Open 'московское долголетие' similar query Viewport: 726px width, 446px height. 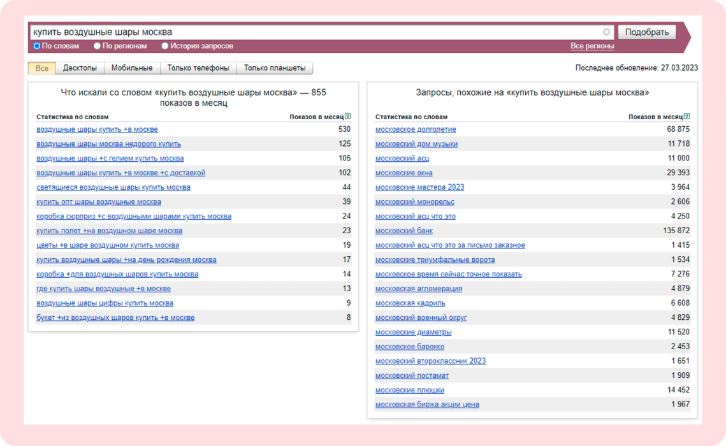[416, 129]
